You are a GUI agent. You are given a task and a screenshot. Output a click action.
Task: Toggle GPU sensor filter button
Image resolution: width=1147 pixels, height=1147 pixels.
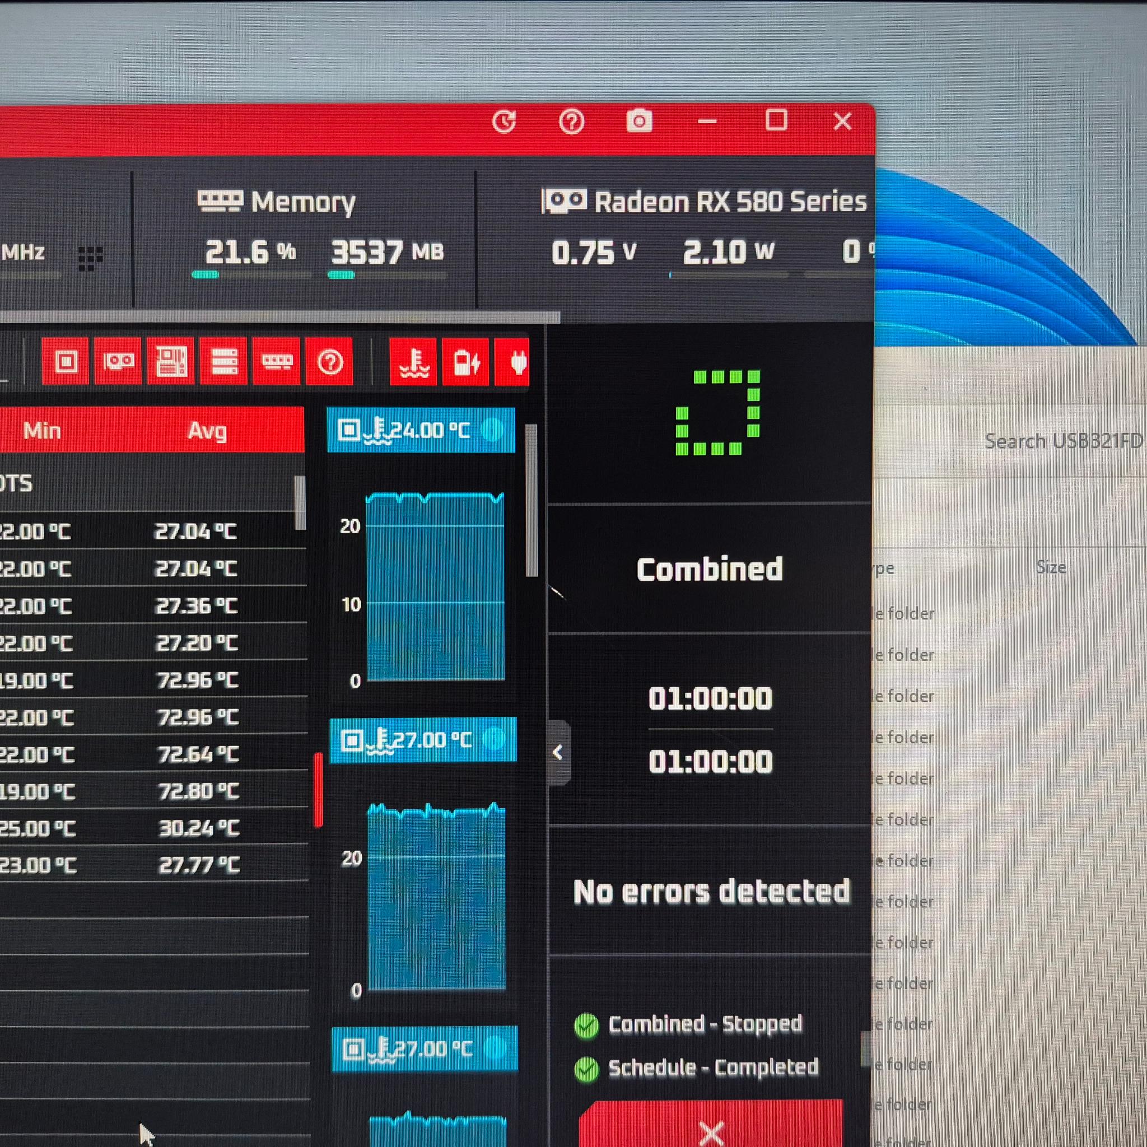[x=118, y=361]
